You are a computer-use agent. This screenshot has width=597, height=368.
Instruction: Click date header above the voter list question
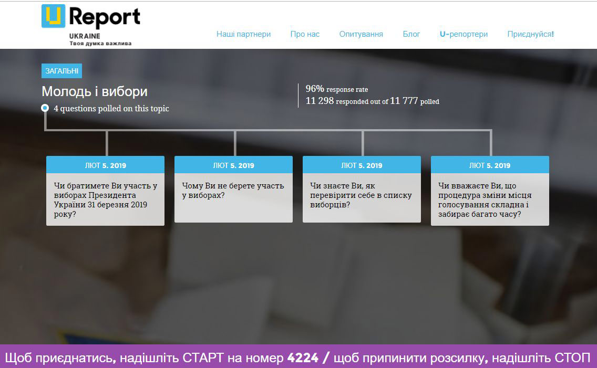click(362, 165)
